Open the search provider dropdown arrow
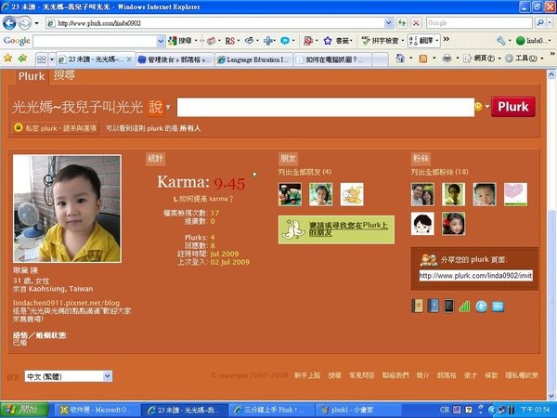This screenshot has width=557, height=418. (x=550, y=23)
